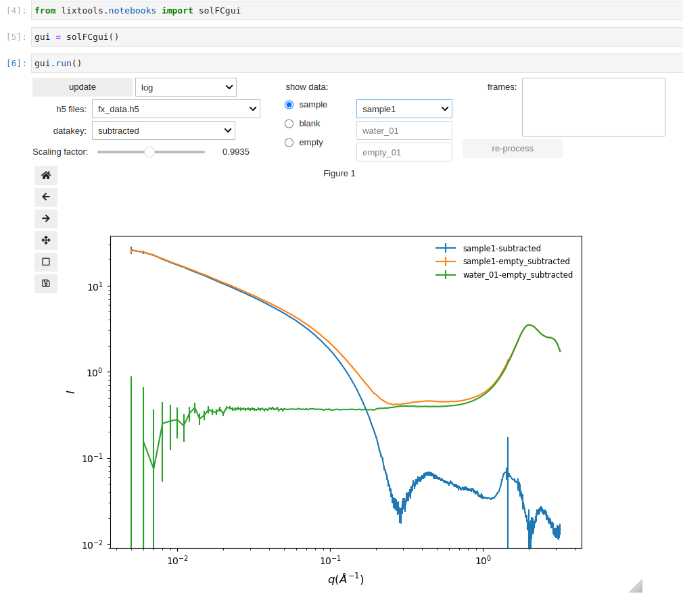The width and height of the screenshot is (683, 602).
Task: Reset the plot view with the Home icon
Action: [x=46, y=176]
